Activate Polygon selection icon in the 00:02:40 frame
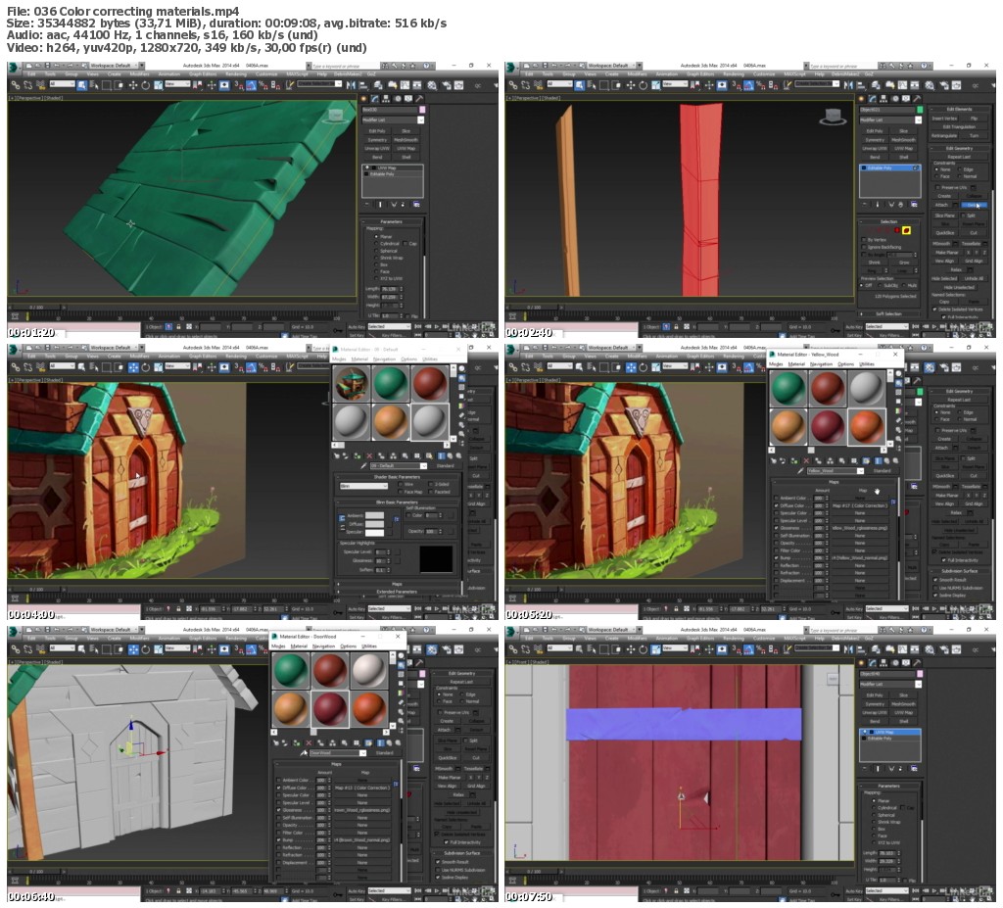This screenshot has width=1003, height=908. 906,230
